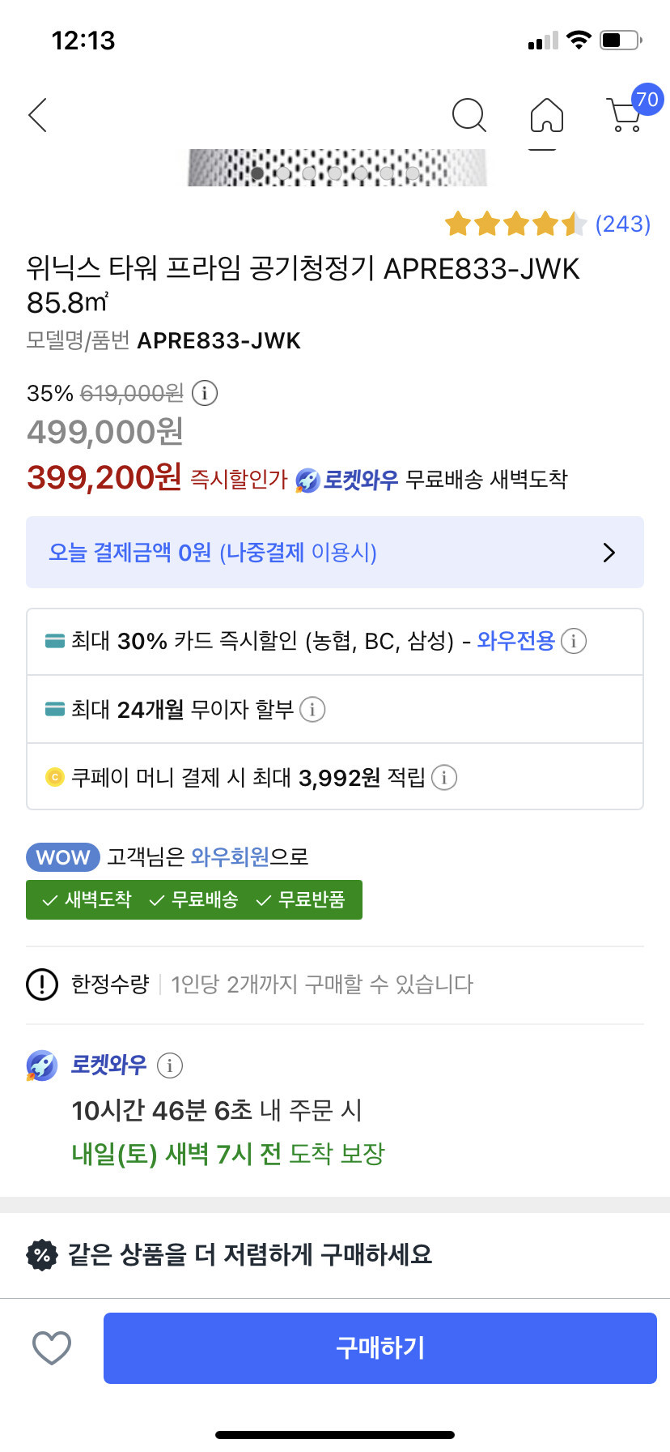Toggle the heart wishlist button
670x1452 pixels.
[52, 1347]
